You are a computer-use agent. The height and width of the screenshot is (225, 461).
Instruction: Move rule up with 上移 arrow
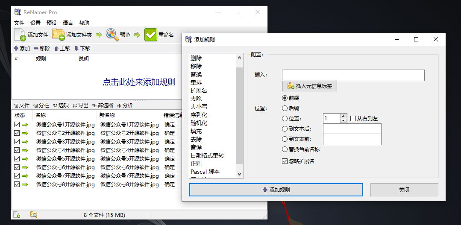pyautogui.click(x=62, y=49)
